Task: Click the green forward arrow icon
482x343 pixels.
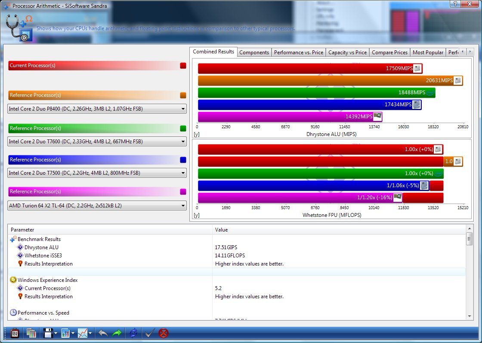Action: pos(117,333)
